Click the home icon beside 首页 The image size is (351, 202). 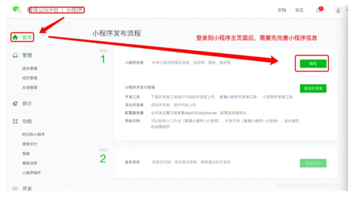click(15, 37)
